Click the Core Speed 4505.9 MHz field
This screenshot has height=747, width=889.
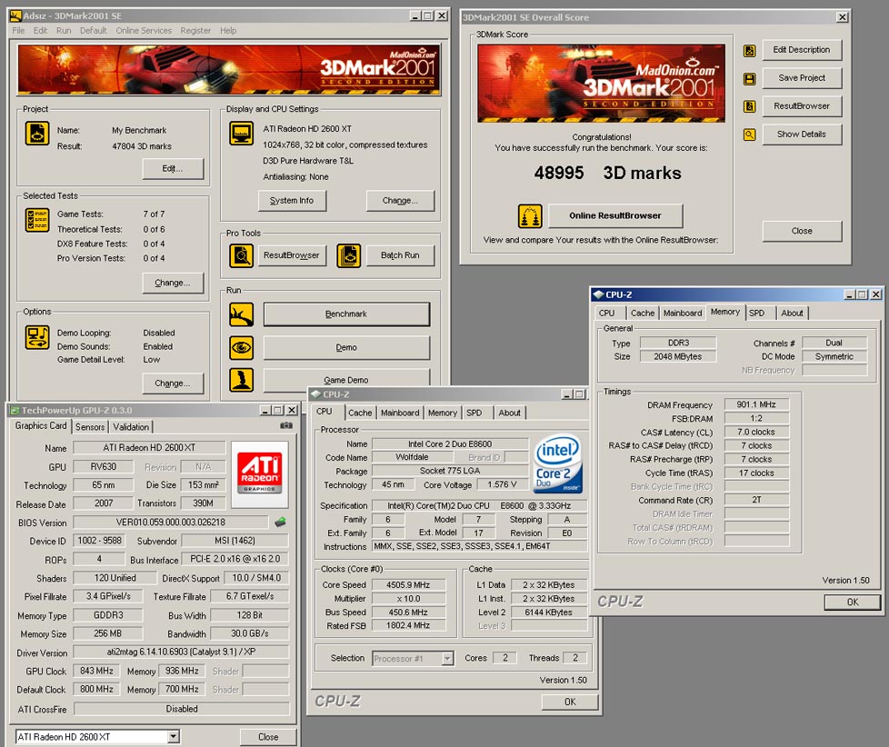point(408,585)
